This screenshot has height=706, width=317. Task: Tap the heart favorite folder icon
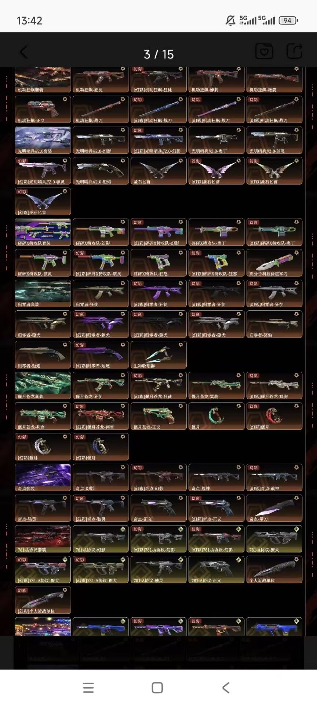tap(264, 51)
